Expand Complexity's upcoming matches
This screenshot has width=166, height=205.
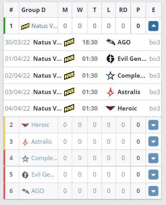coord(153,158)
